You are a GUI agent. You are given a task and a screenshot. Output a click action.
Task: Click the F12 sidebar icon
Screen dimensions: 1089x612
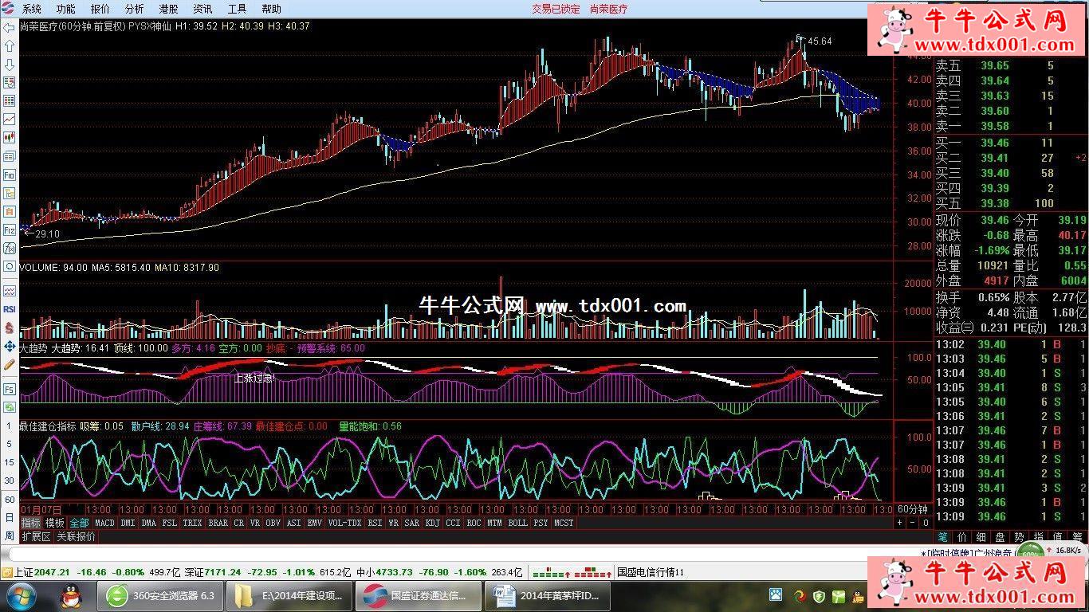point(10,229)
